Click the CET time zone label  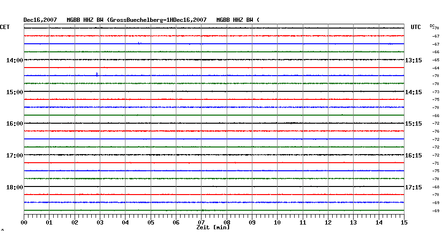click(5, 27)
